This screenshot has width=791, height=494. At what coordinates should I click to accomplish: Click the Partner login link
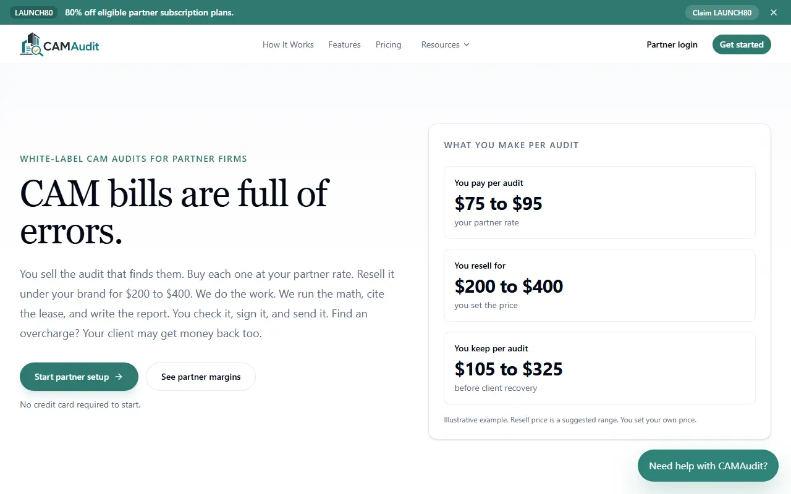pyautogui.click(x=672, y=44)
